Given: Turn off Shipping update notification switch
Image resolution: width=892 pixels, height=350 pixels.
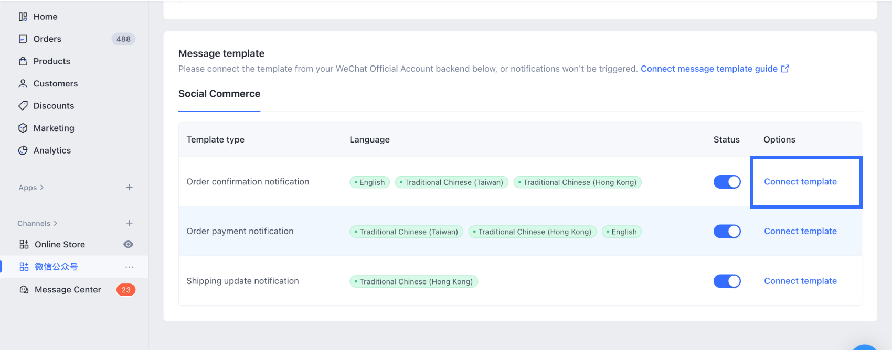Looking at the screenshot, I should click(727, 281).
